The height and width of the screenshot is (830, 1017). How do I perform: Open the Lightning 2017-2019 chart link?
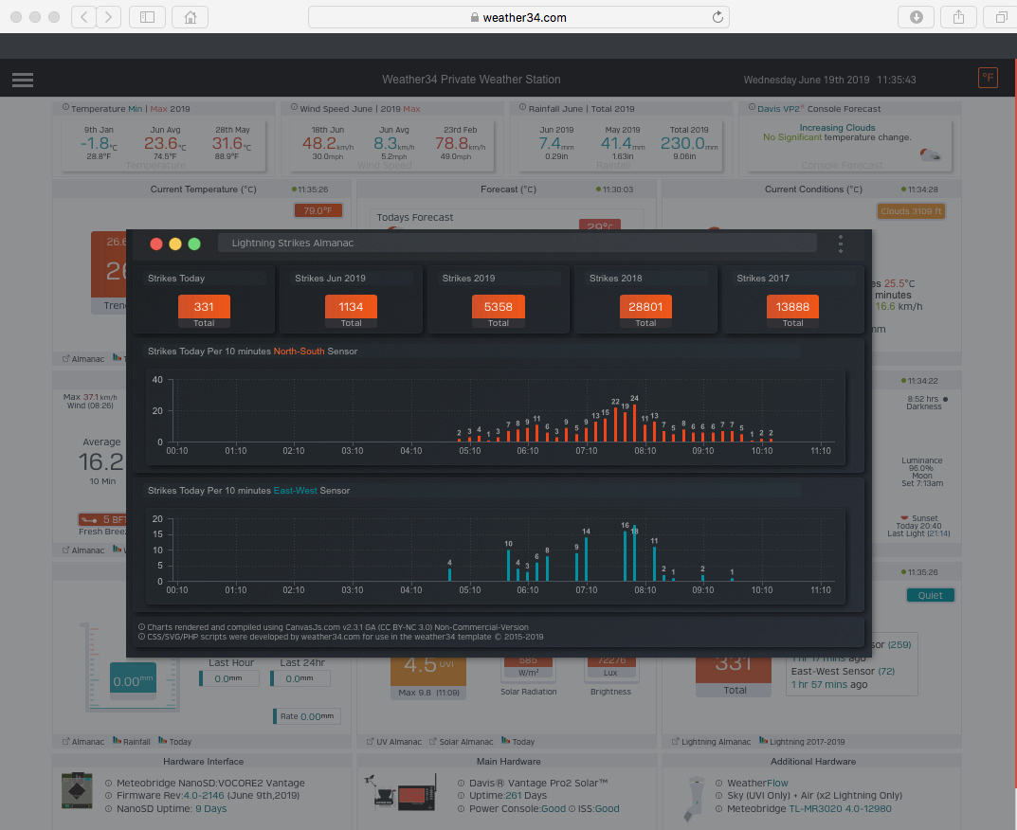coord(802,742)
